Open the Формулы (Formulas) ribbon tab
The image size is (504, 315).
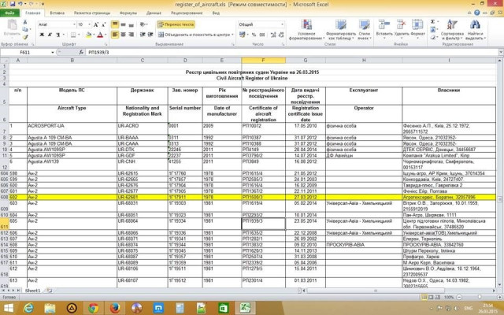coord(128,13)
